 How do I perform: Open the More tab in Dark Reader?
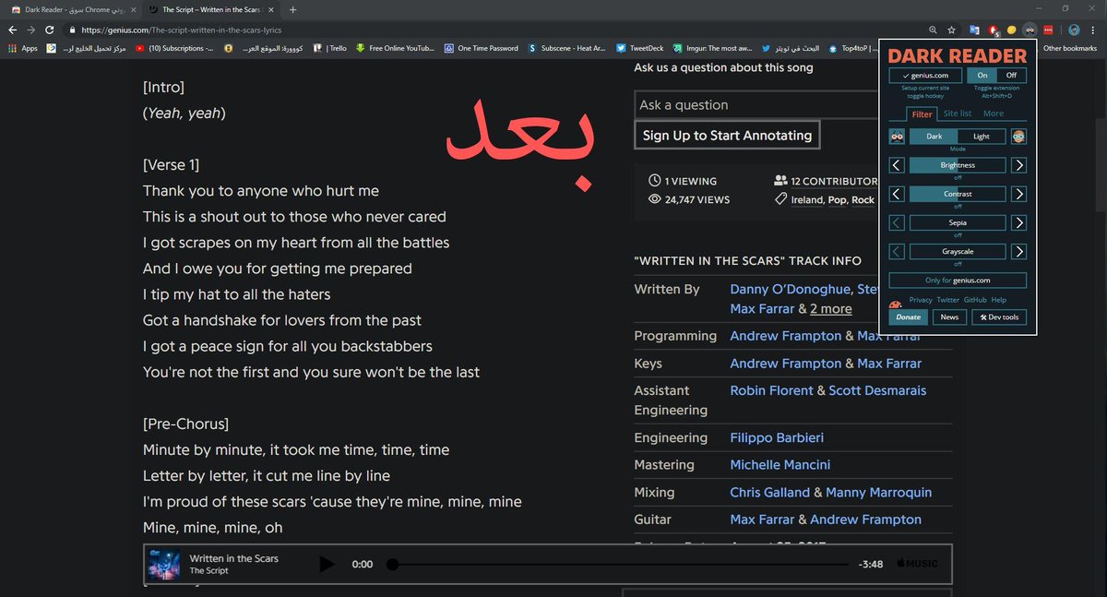994,113
